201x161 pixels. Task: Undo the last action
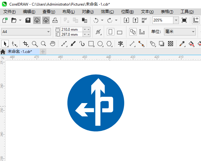(x=96, y=20)
